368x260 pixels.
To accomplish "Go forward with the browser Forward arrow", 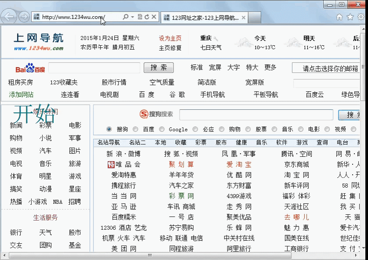I will (x=24, y=17).
